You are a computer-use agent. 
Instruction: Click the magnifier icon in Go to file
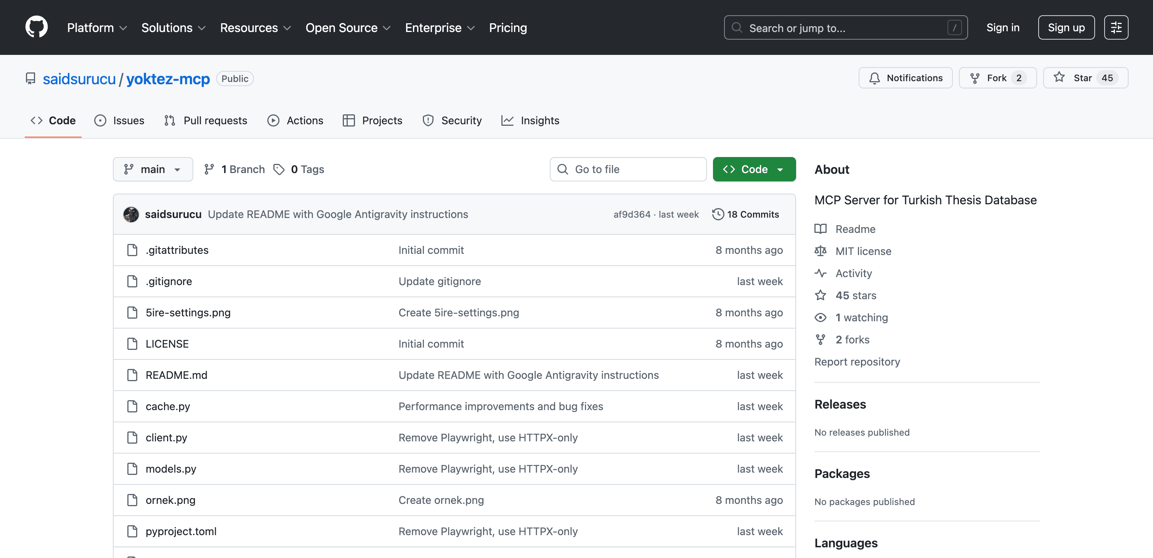tap(562, 169)
